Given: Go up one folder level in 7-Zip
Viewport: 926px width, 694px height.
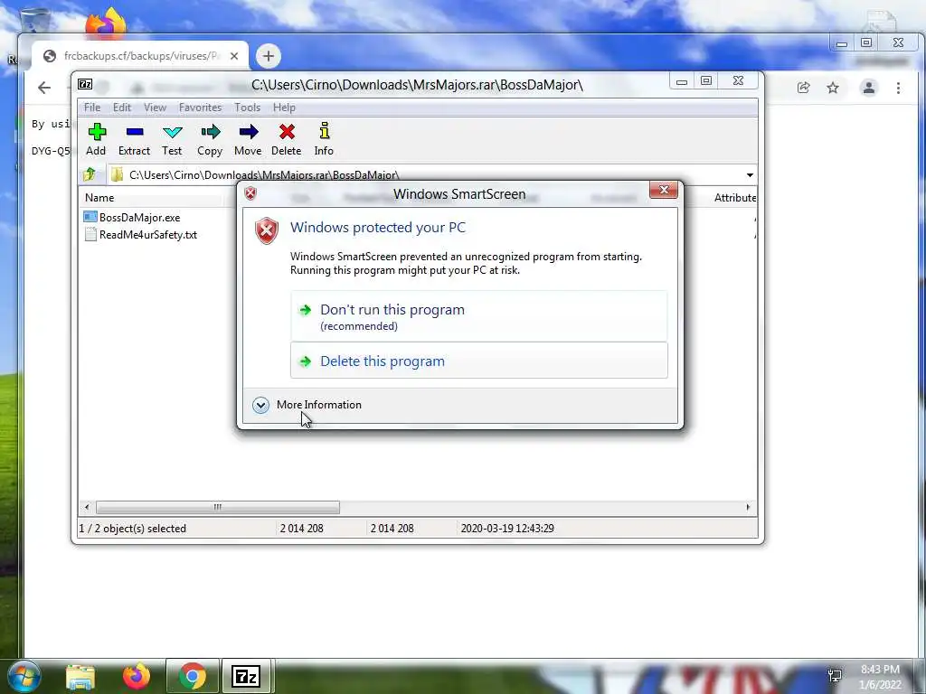Looking at the screenshot, I should (90, 174).
